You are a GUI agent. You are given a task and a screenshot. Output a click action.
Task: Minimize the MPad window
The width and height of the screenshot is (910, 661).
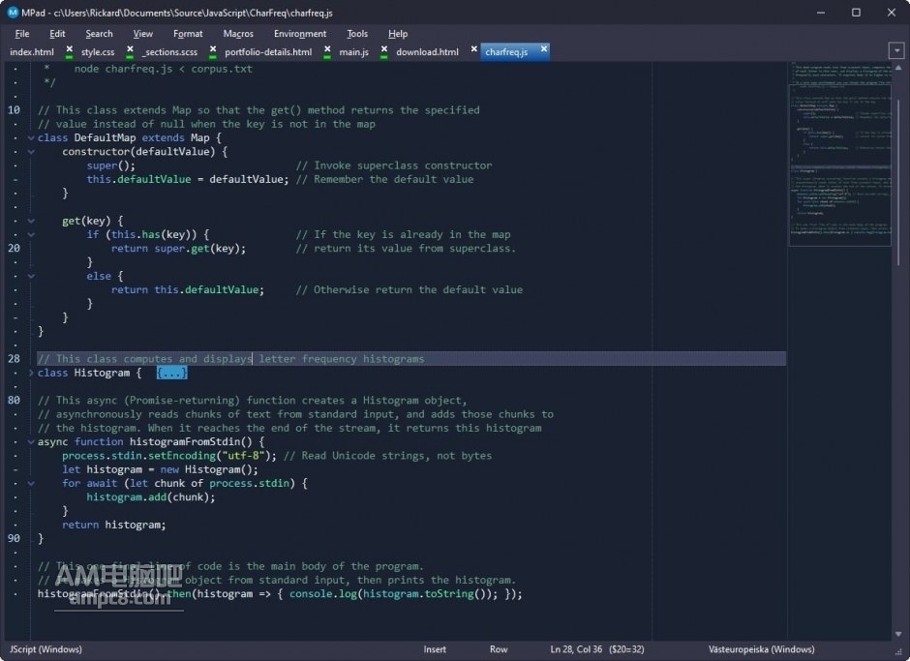pyautogui.click(x=821, y=13)
